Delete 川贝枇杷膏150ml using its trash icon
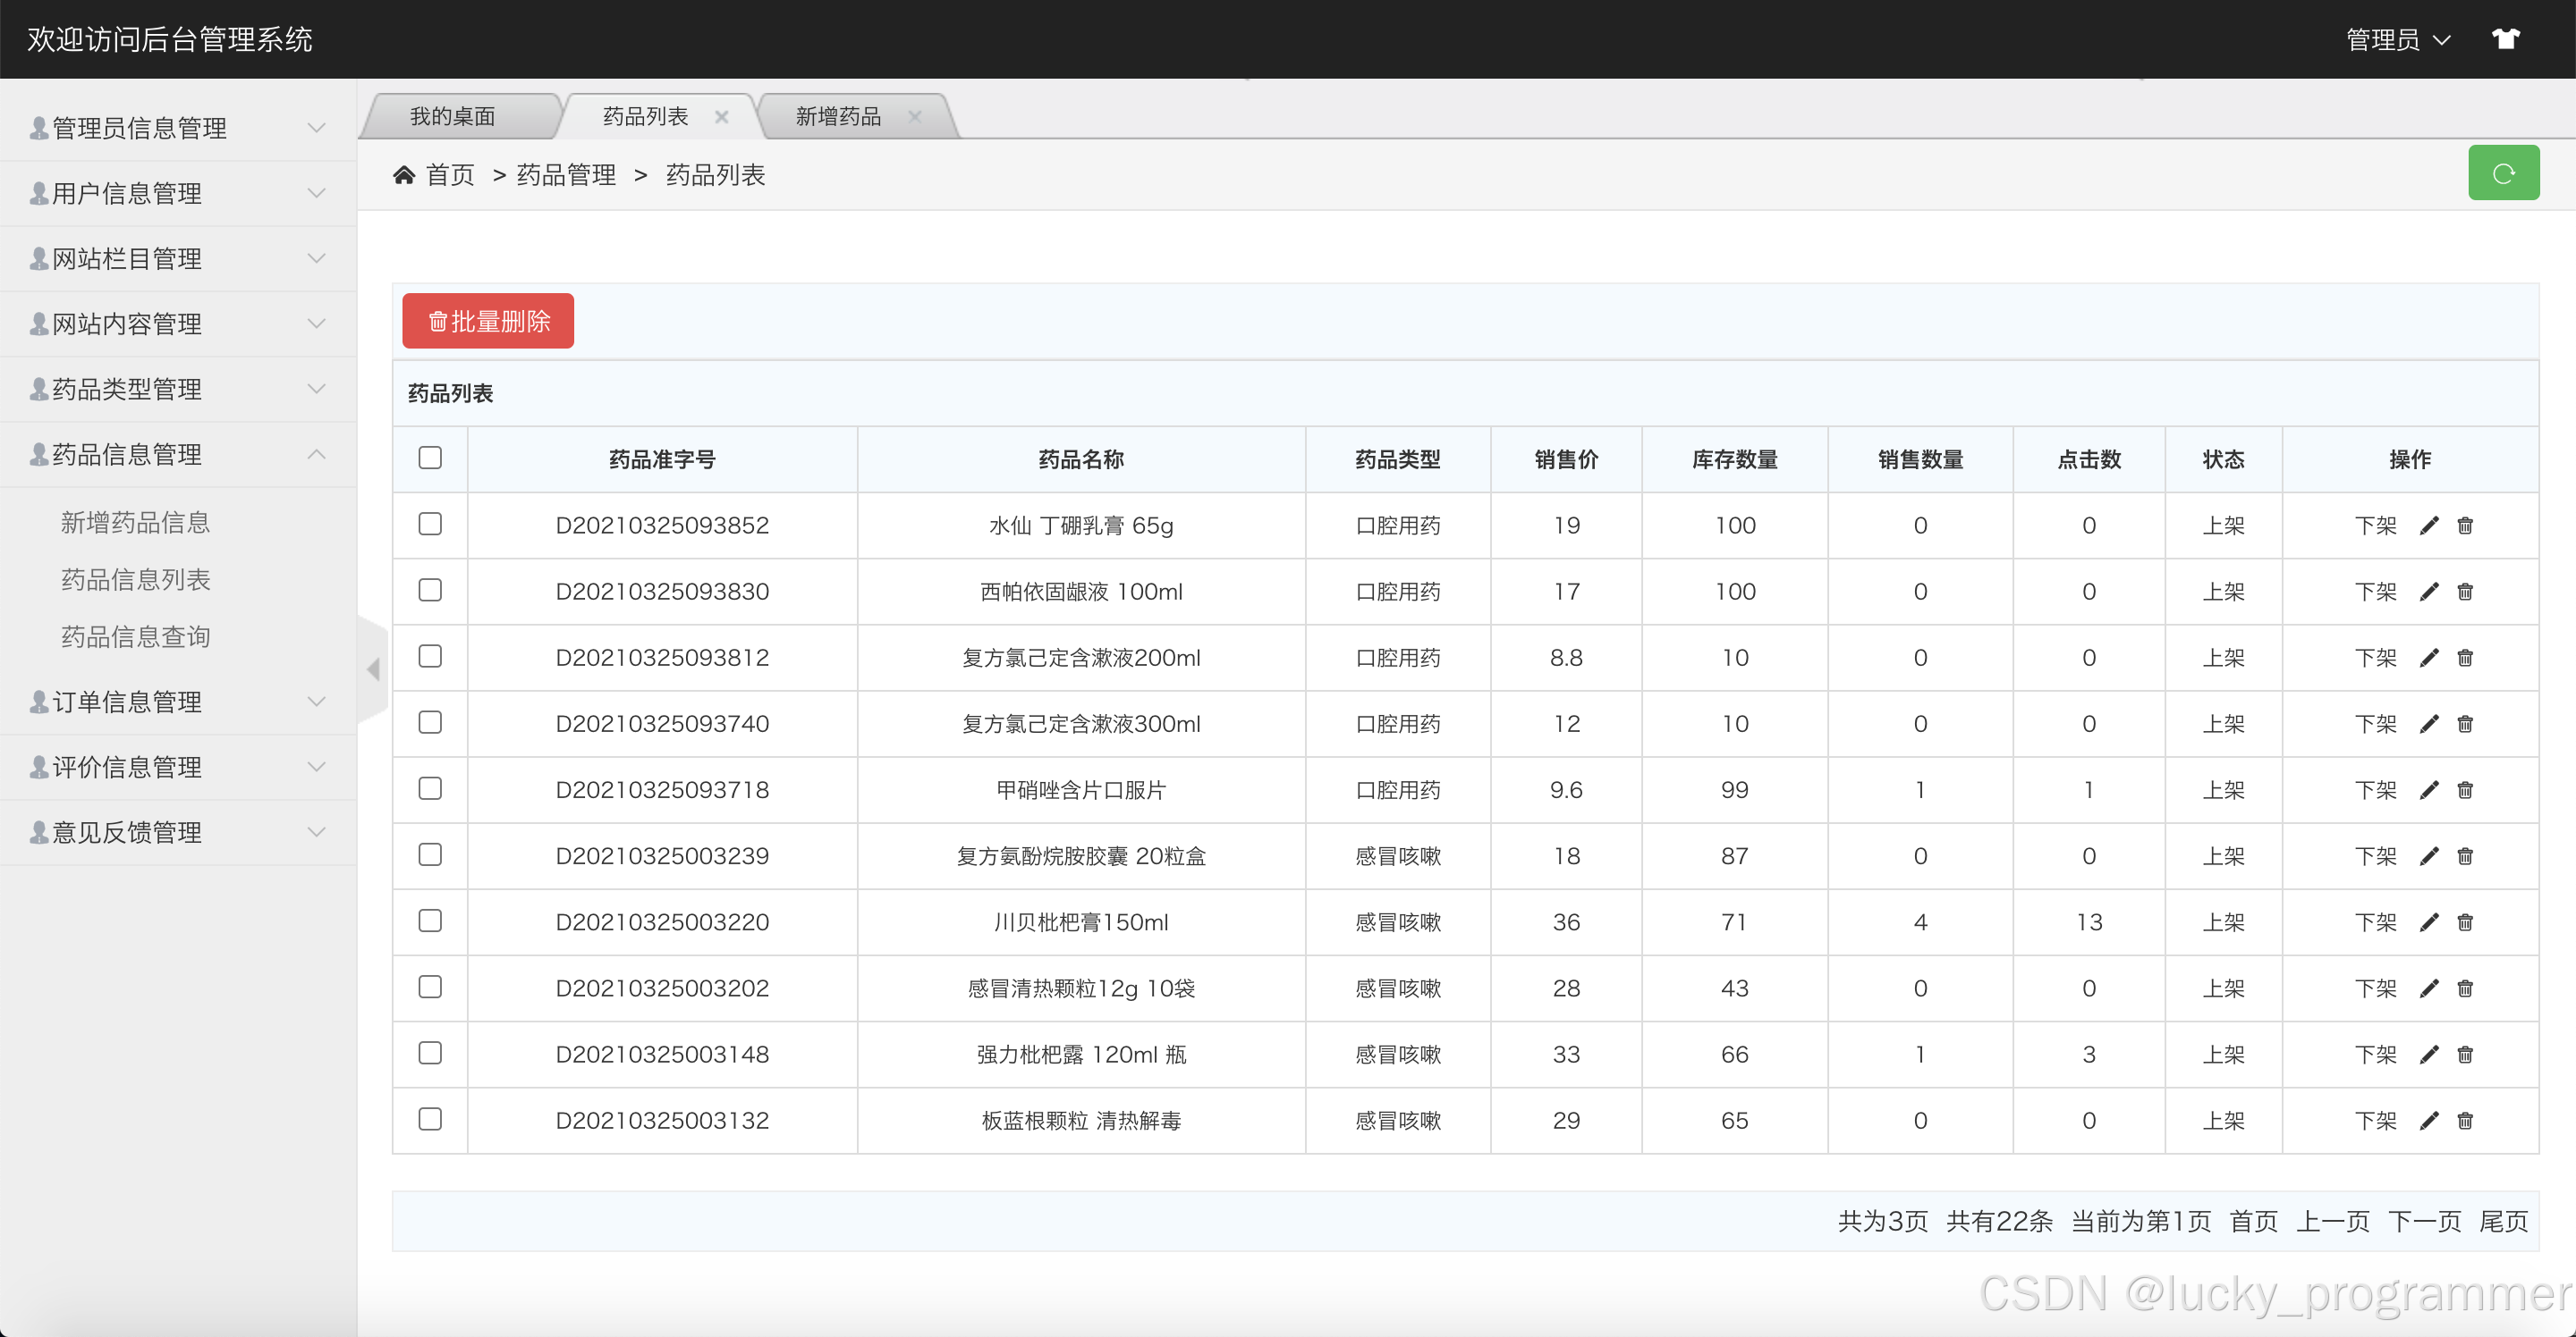Screen dimensions: 2576x1337 click(2465, 922)
